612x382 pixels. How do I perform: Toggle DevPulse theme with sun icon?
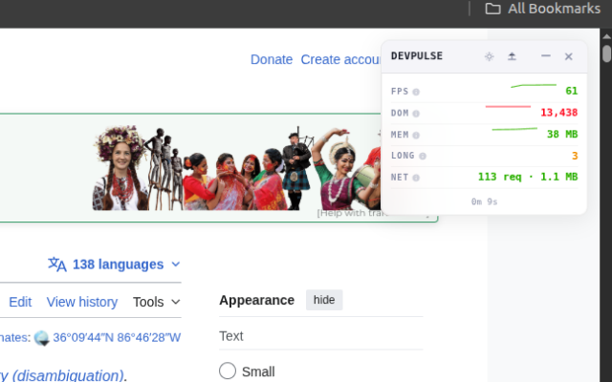(x=489, y=56)
